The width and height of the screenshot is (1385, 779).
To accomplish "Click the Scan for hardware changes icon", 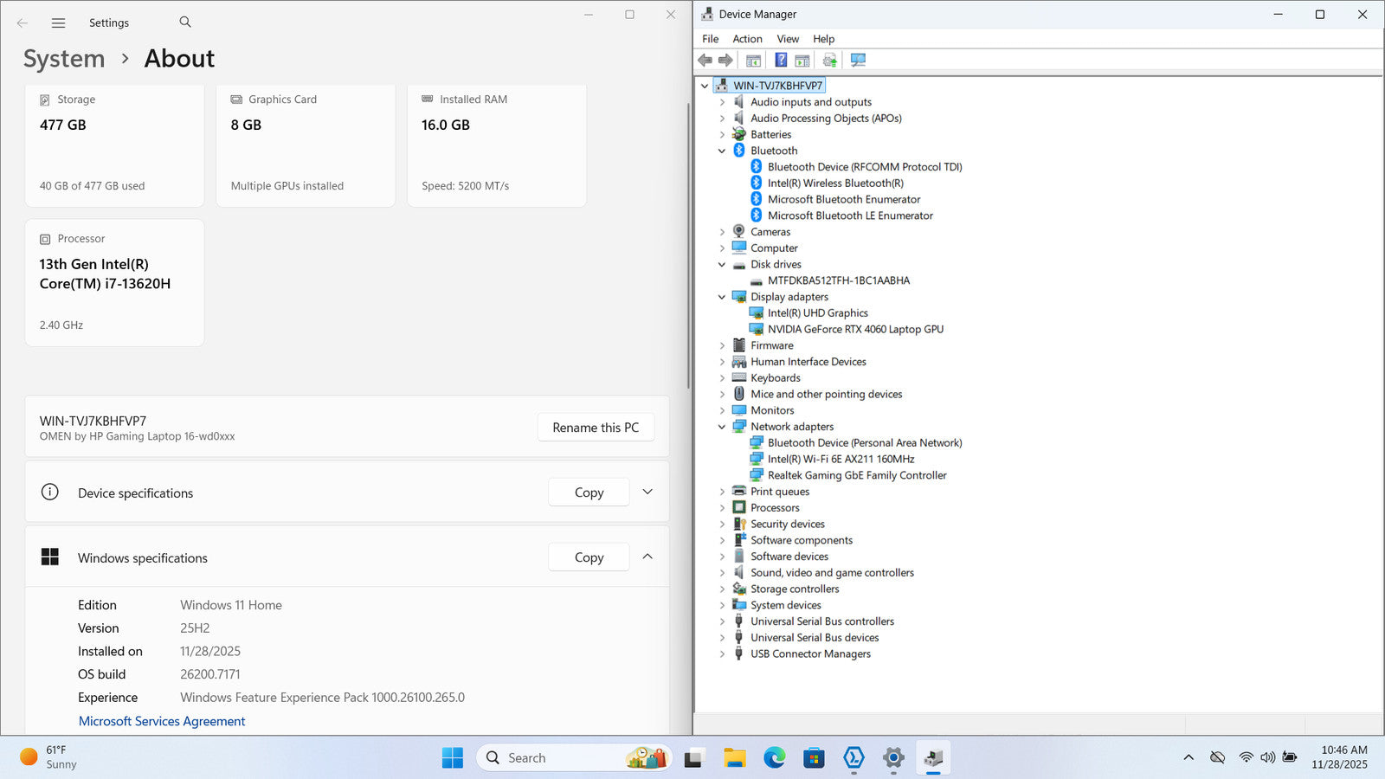I will pyautogui.click(x=858, y=61).
